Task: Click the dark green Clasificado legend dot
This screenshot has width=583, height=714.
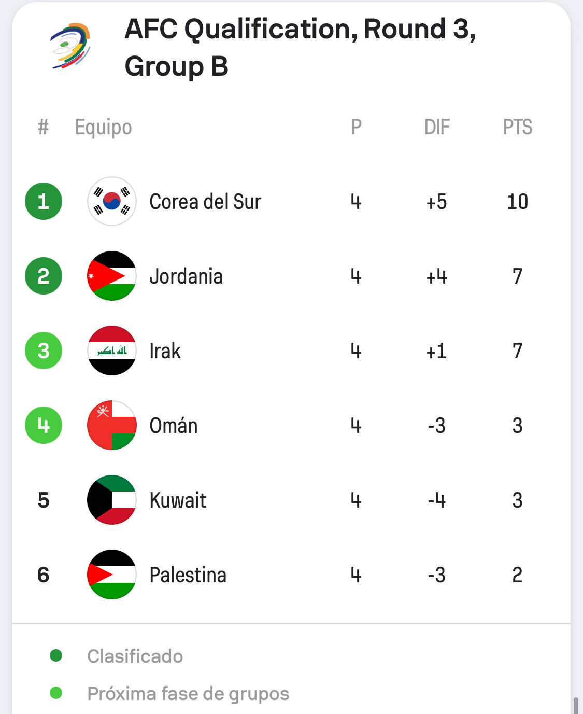Action: pyautogui.click(x=56, y=655)
